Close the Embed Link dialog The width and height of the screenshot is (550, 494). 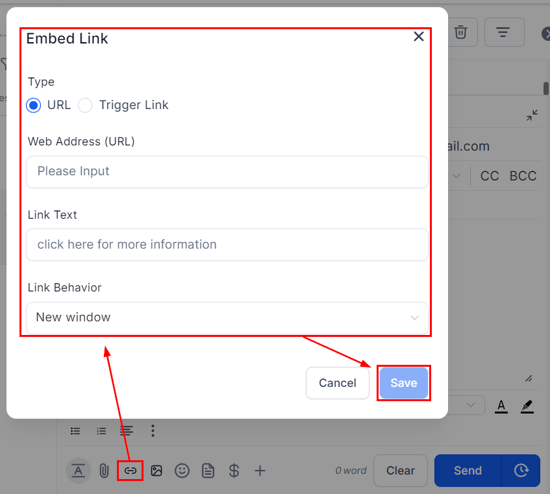click(418, 36)
